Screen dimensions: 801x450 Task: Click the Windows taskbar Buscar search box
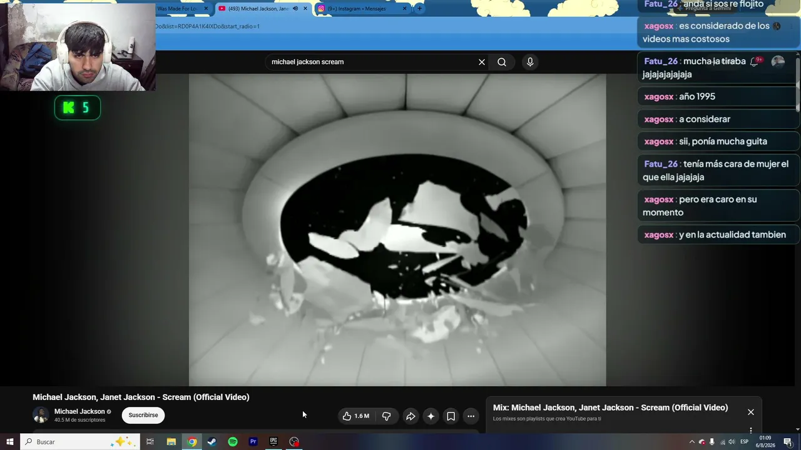point(80,442)
